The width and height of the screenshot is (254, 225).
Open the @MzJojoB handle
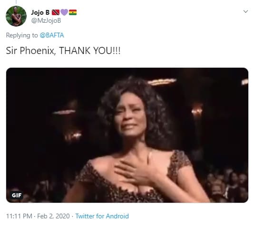click(x=46, y=21)
